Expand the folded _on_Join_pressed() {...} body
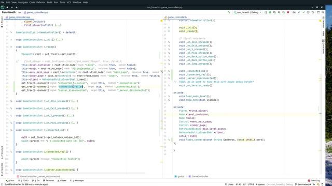The width and height of the screenshot is (332, 186). (x=75, y=101)
